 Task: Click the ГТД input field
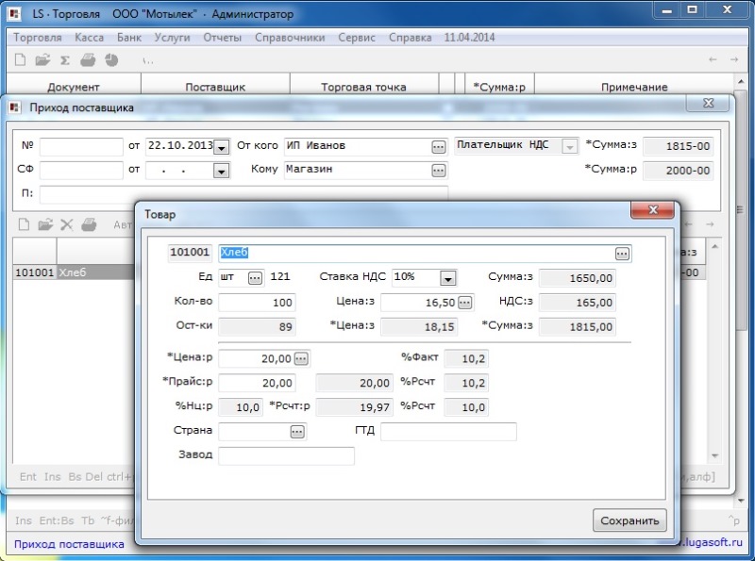448,432
